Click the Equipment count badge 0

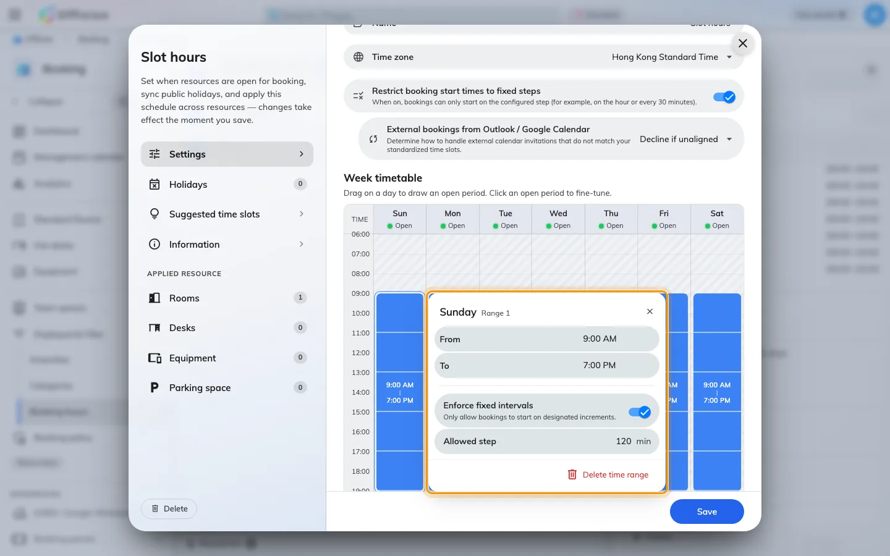[x=300, y=358]
